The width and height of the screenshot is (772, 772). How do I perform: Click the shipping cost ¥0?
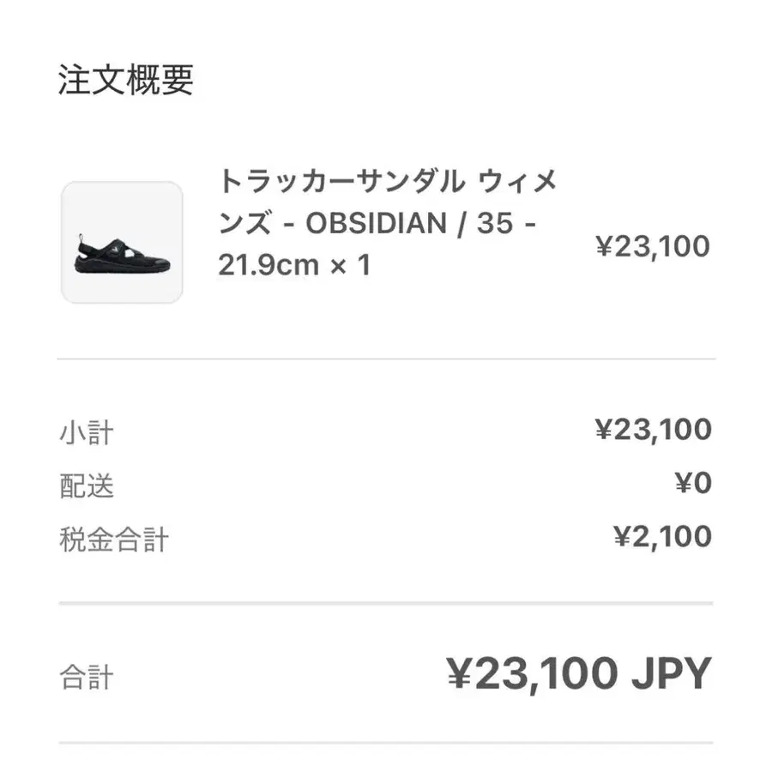pyautogui.click(x=693, y=482)
